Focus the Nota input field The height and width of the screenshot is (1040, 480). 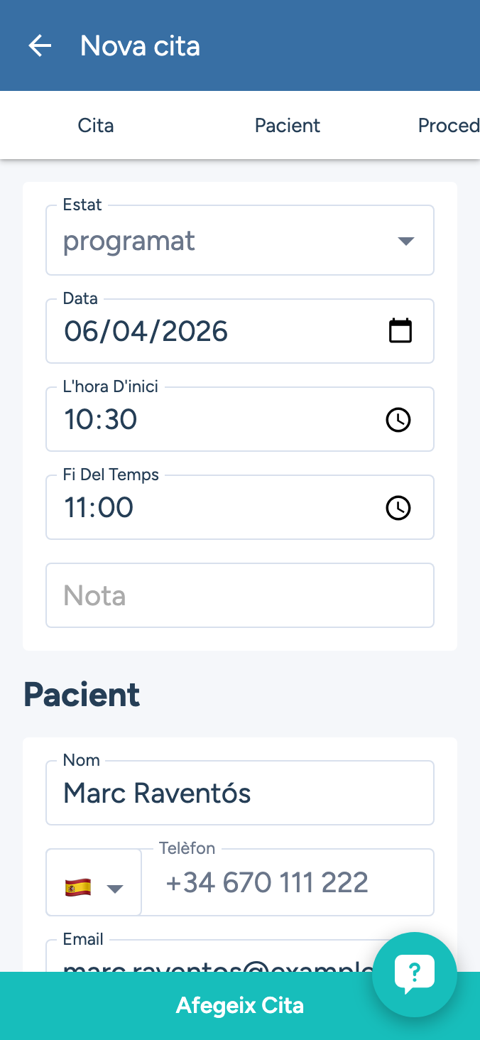pos(240,595)
